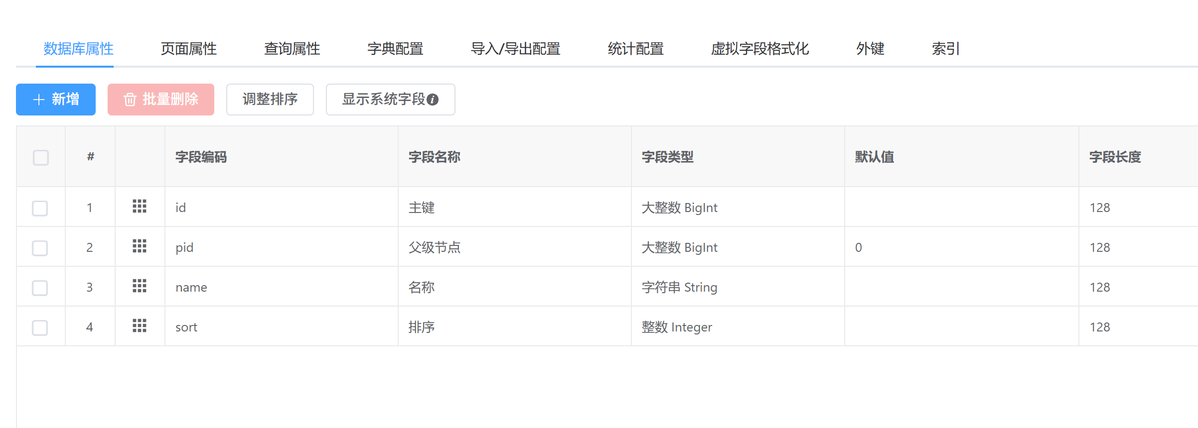Viewport: 1198px width, 428px height.
Task: Click 显示系统字段 button
Action: [x=384, y=100]
